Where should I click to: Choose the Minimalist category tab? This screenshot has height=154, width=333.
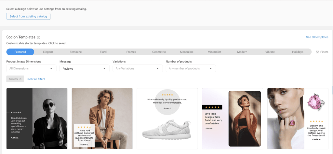[x=214, y=52]
